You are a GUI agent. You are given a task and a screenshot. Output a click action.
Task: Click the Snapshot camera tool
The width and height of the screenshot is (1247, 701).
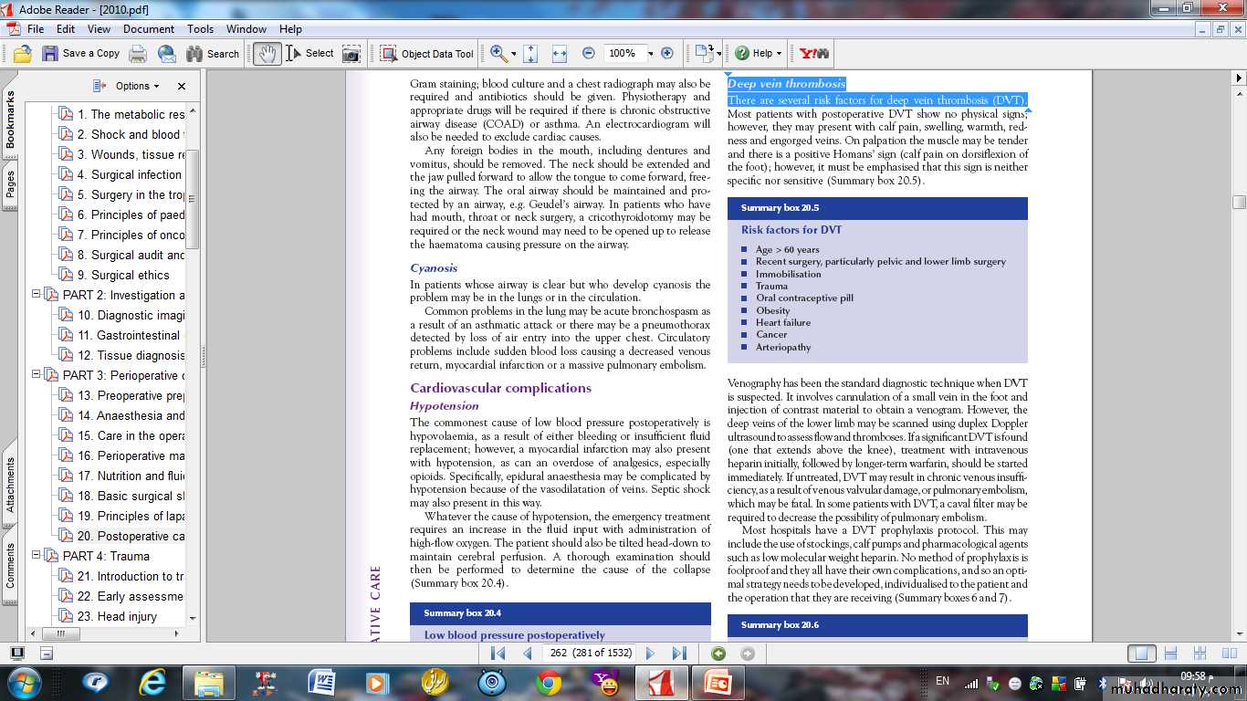click(351, 54)
